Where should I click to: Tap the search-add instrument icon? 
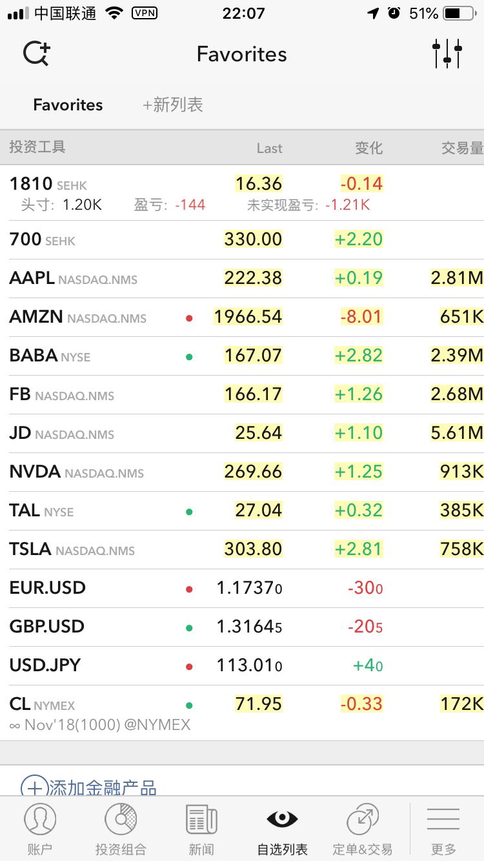click(x=36, y=54)
